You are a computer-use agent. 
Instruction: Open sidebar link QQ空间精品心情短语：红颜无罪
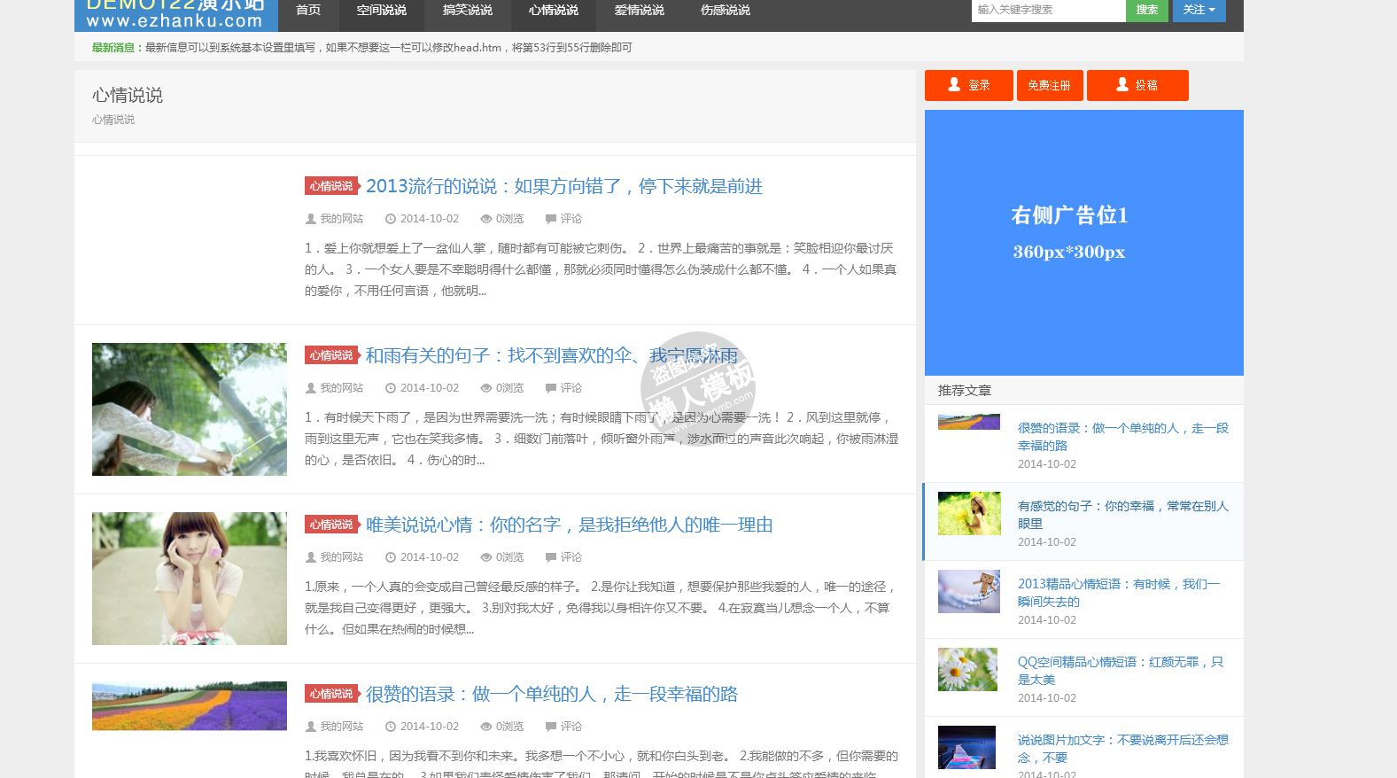[1121, 671]
